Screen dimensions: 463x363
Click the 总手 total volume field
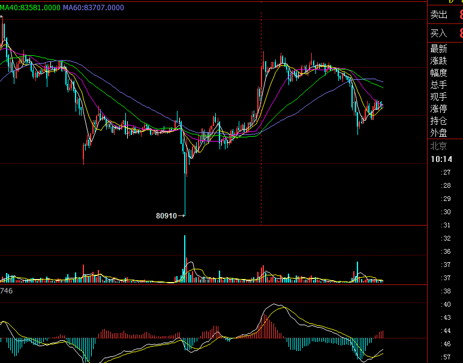click(x=438, y=85)
